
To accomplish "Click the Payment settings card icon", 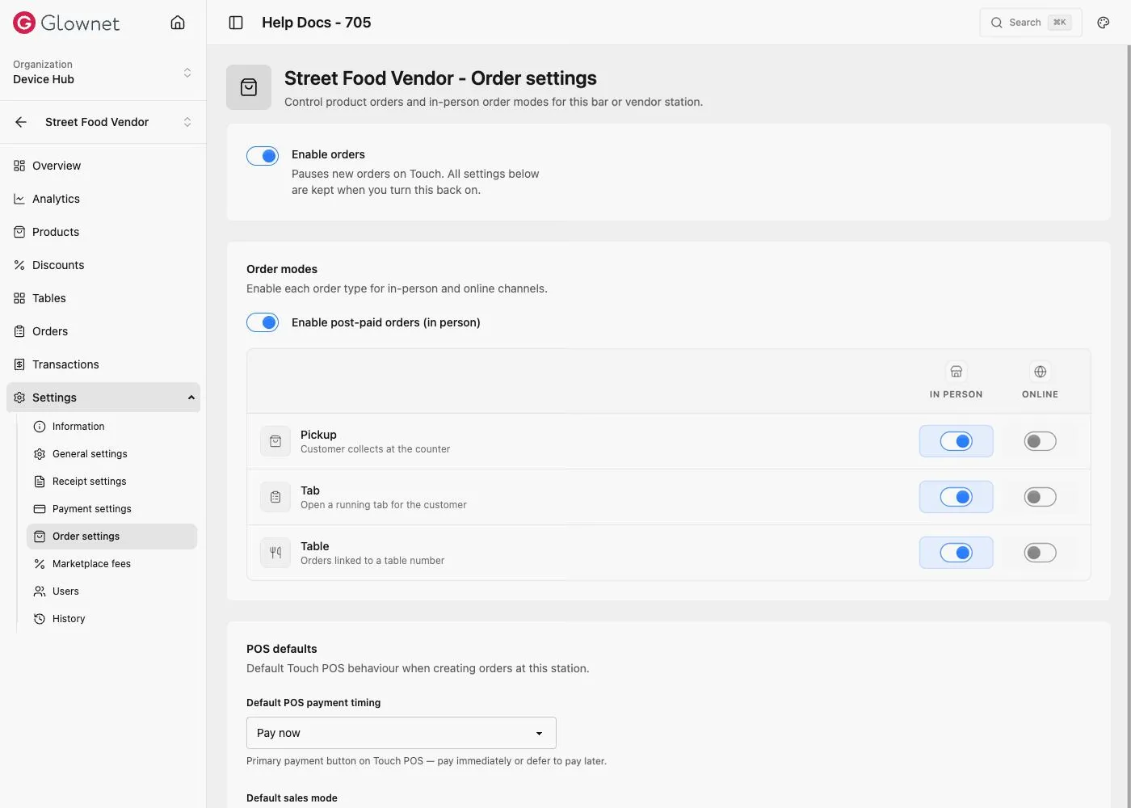I will (x=40, y=509).
